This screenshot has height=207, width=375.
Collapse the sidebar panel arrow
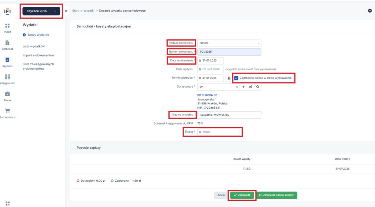pyautogui.click(x=66, y=11)
